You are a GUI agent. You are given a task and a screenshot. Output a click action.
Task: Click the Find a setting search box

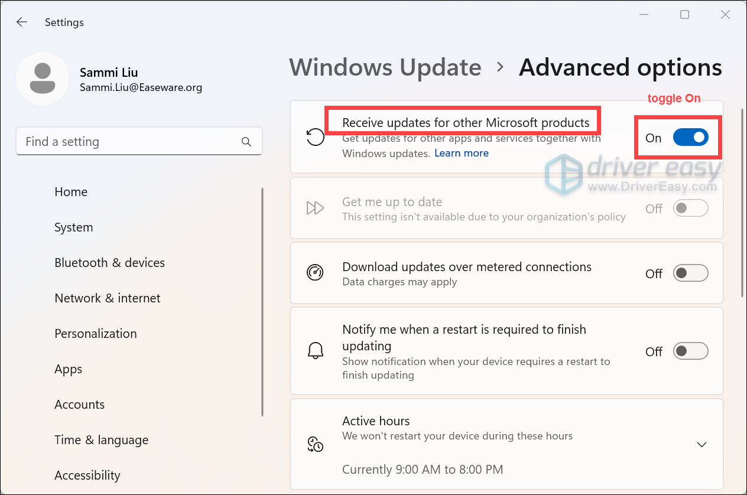(139, 142)
